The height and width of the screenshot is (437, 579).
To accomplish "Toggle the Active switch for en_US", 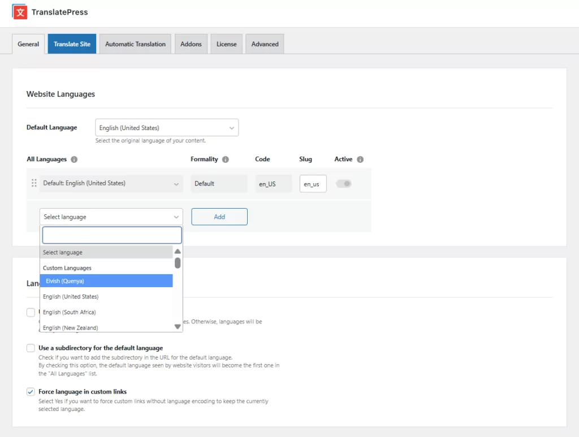I will pos(344,183).
